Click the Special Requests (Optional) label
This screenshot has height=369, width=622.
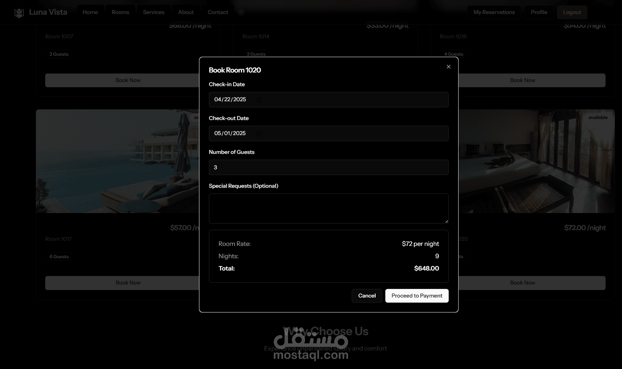click(244, 186)
